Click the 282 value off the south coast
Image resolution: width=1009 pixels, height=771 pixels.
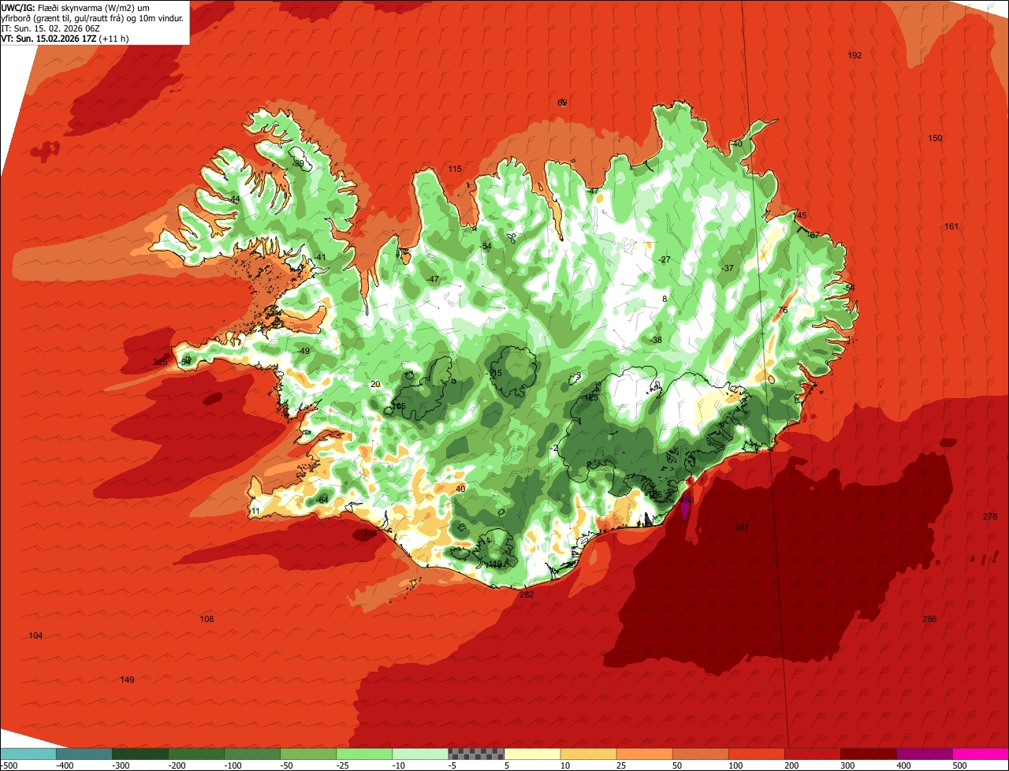(x=527, y=594)
